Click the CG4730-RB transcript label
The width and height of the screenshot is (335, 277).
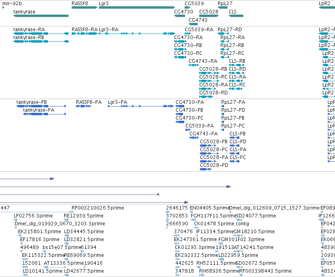188,45
